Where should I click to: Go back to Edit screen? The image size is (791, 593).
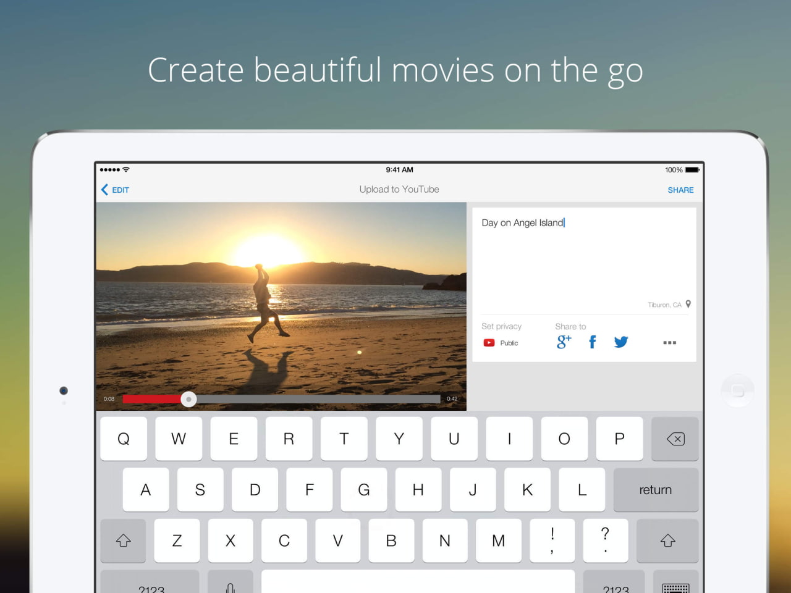tap(116, 190)
